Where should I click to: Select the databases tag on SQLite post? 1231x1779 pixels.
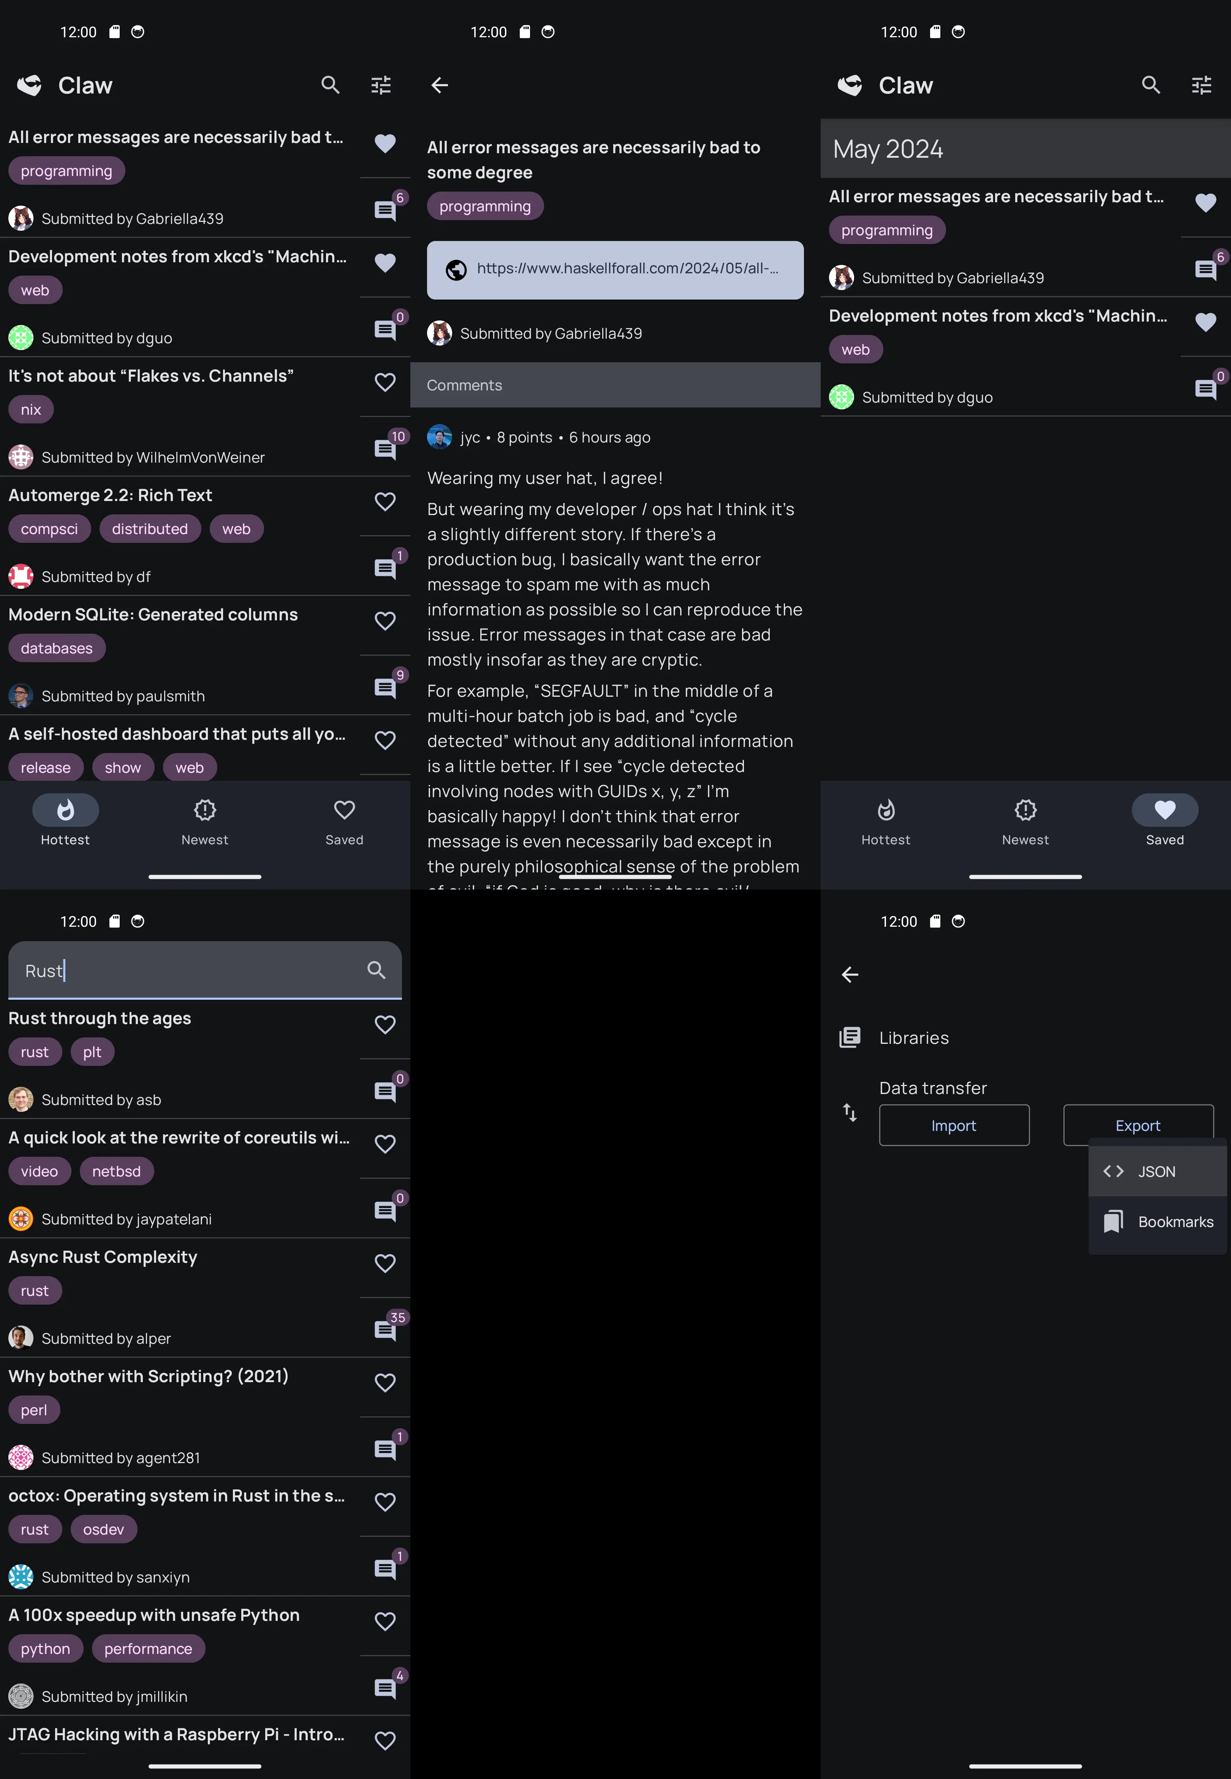click(57, 648)
